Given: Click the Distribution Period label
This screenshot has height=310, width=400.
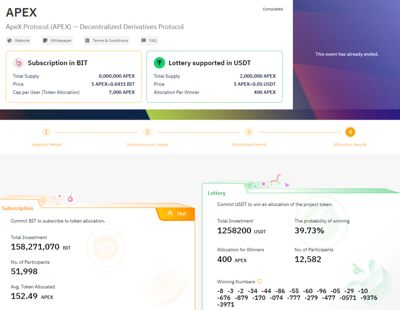Looking at the screenshot, I should tap(249, 144).
